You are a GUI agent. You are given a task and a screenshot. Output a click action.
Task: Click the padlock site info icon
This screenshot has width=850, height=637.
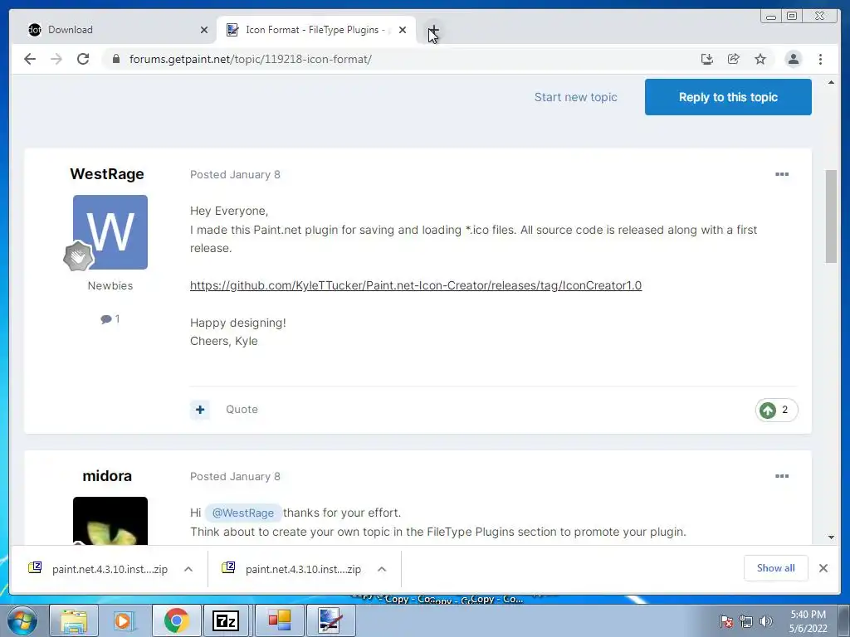click(x=115, y=59)
